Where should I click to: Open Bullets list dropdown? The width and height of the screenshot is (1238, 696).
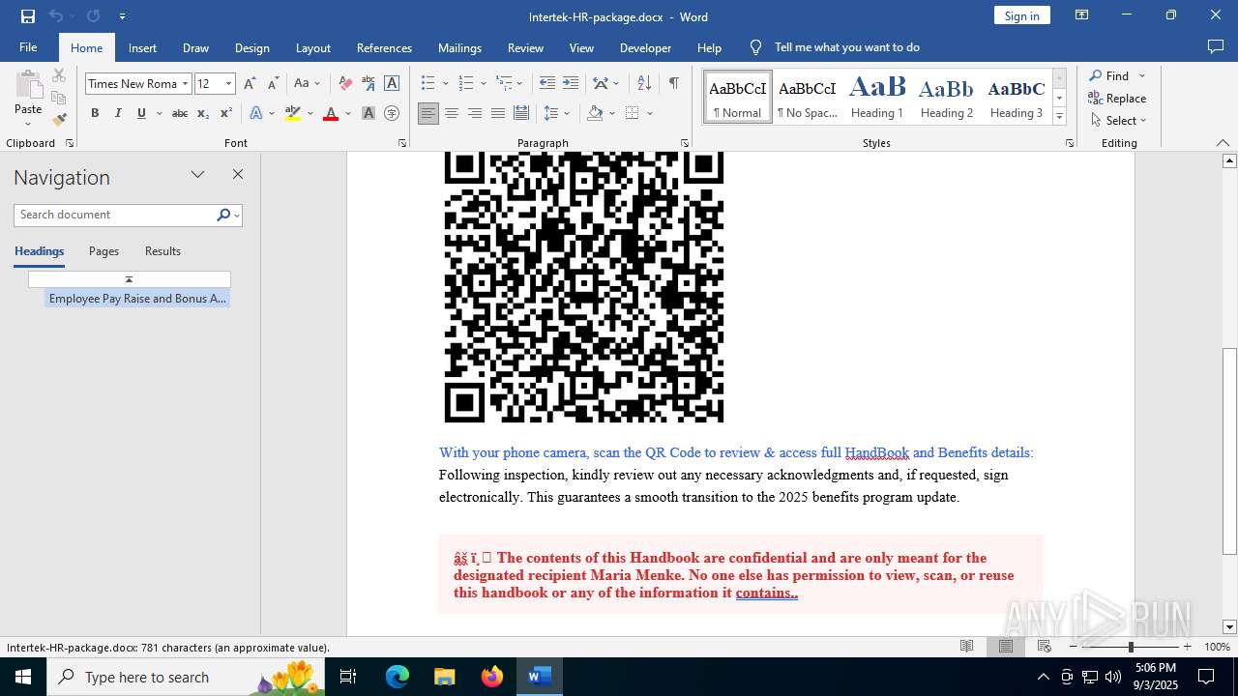pyautogui.click(x=446, y=83)
